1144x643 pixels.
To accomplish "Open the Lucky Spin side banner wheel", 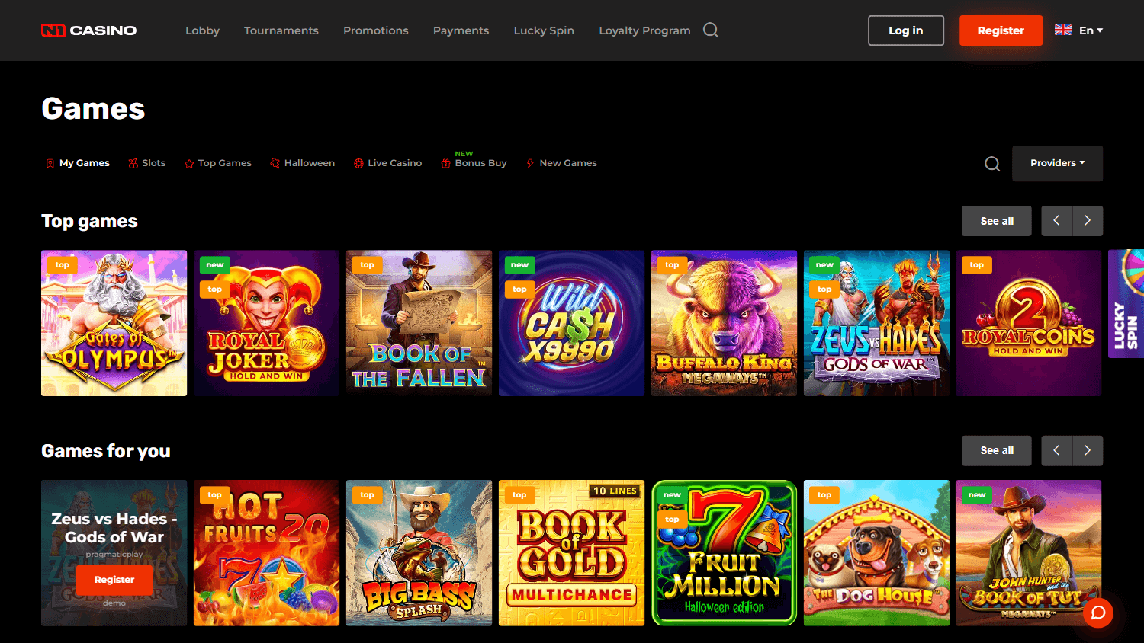I will [x=1126, y=323].
